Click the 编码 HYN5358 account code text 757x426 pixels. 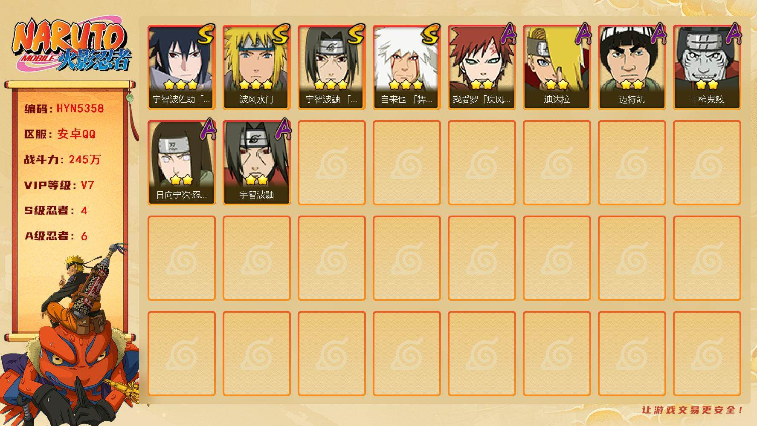[64, 109]
